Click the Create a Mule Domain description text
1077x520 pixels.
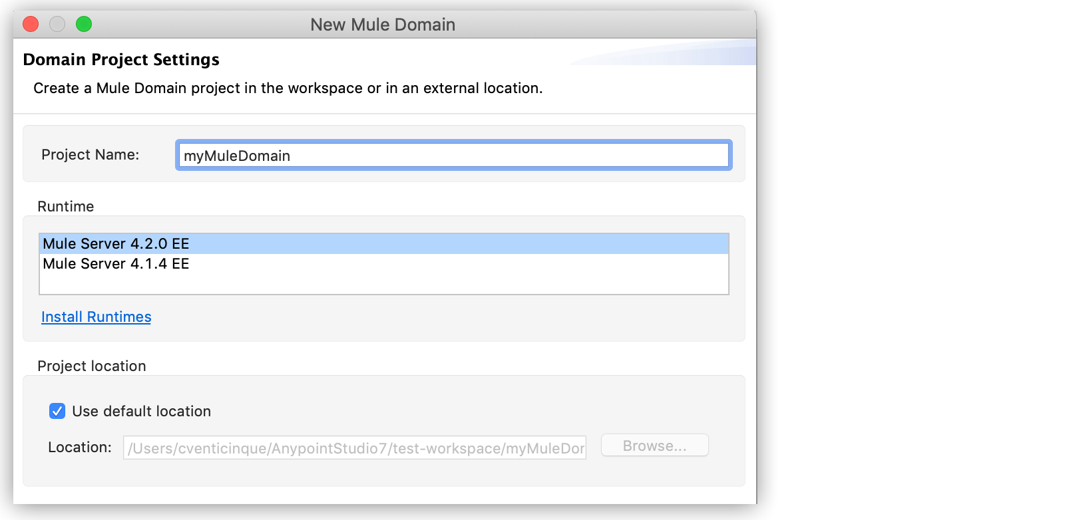288,88
